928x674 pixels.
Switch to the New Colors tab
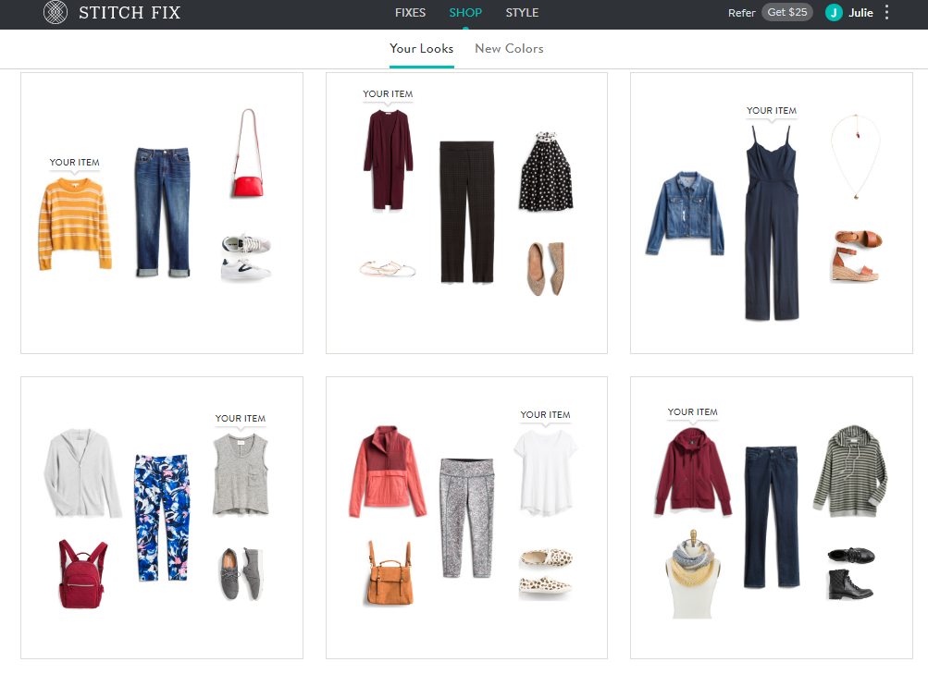coord(509,48)
